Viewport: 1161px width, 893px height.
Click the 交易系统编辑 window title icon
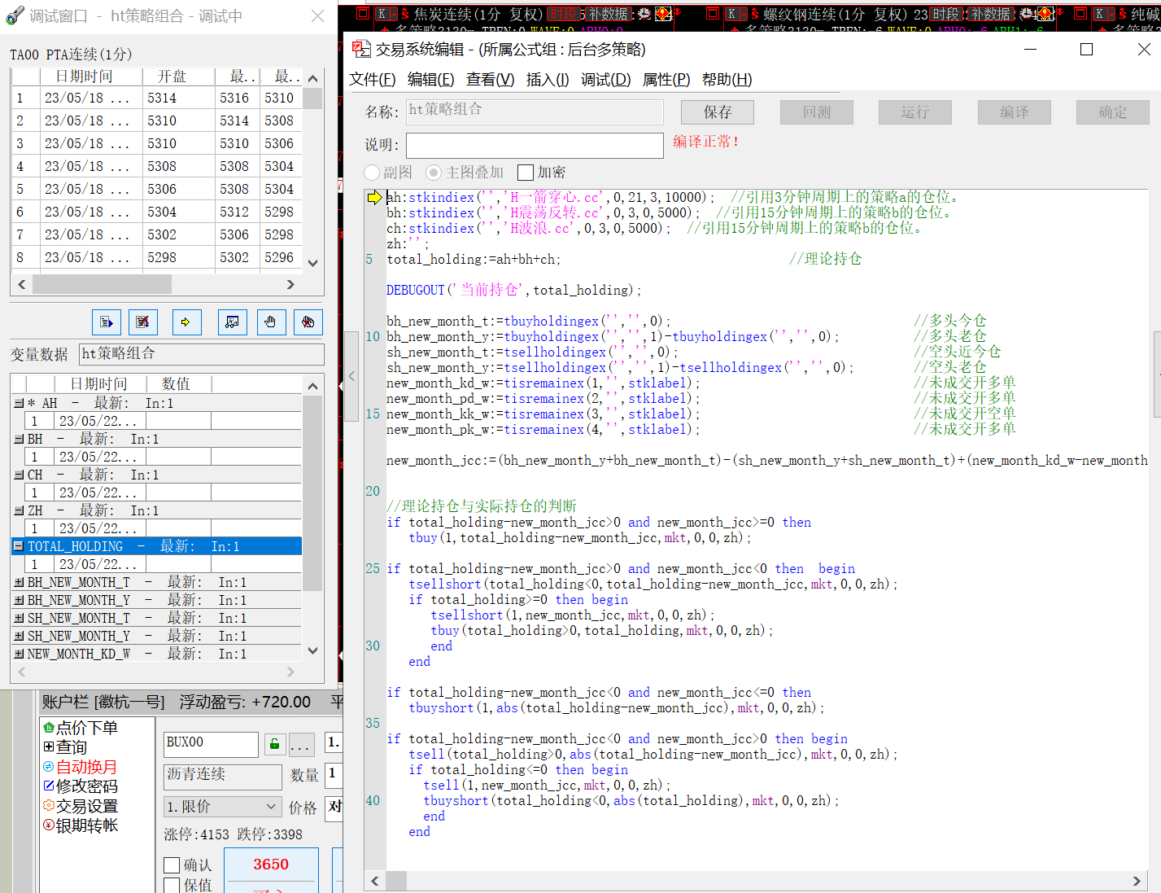pyautogui.click(x=361, y=49)
